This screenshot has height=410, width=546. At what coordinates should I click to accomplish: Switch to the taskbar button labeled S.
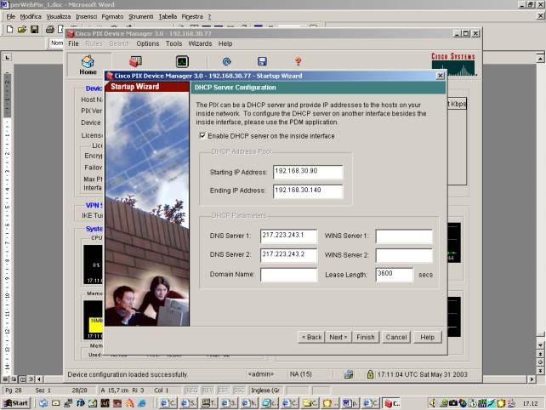point(189,403)
